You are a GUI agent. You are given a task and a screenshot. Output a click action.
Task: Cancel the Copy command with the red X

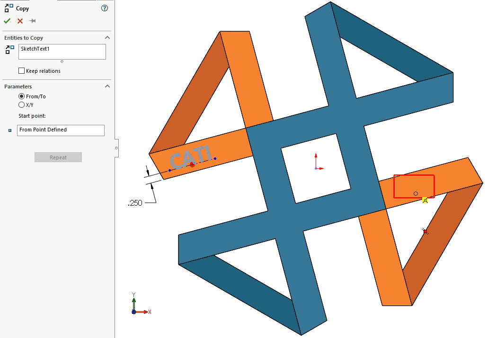tap(19, 21)
